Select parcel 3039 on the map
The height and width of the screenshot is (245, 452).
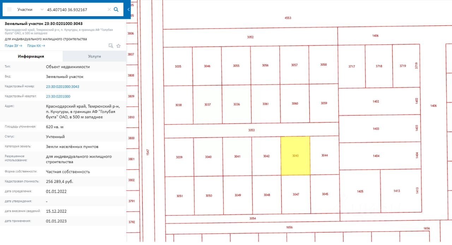pos(179,157)
